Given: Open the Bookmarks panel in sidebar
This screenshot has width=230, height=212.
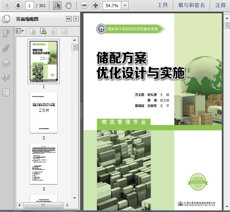Looking at the screenshot, I should [6, 33].
